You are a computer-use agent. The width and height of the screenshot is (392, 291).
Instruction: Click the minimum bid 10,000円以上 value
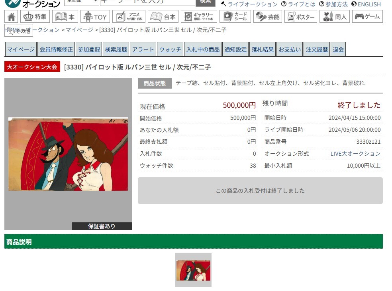pyautogui.click(x=364, y=166)
